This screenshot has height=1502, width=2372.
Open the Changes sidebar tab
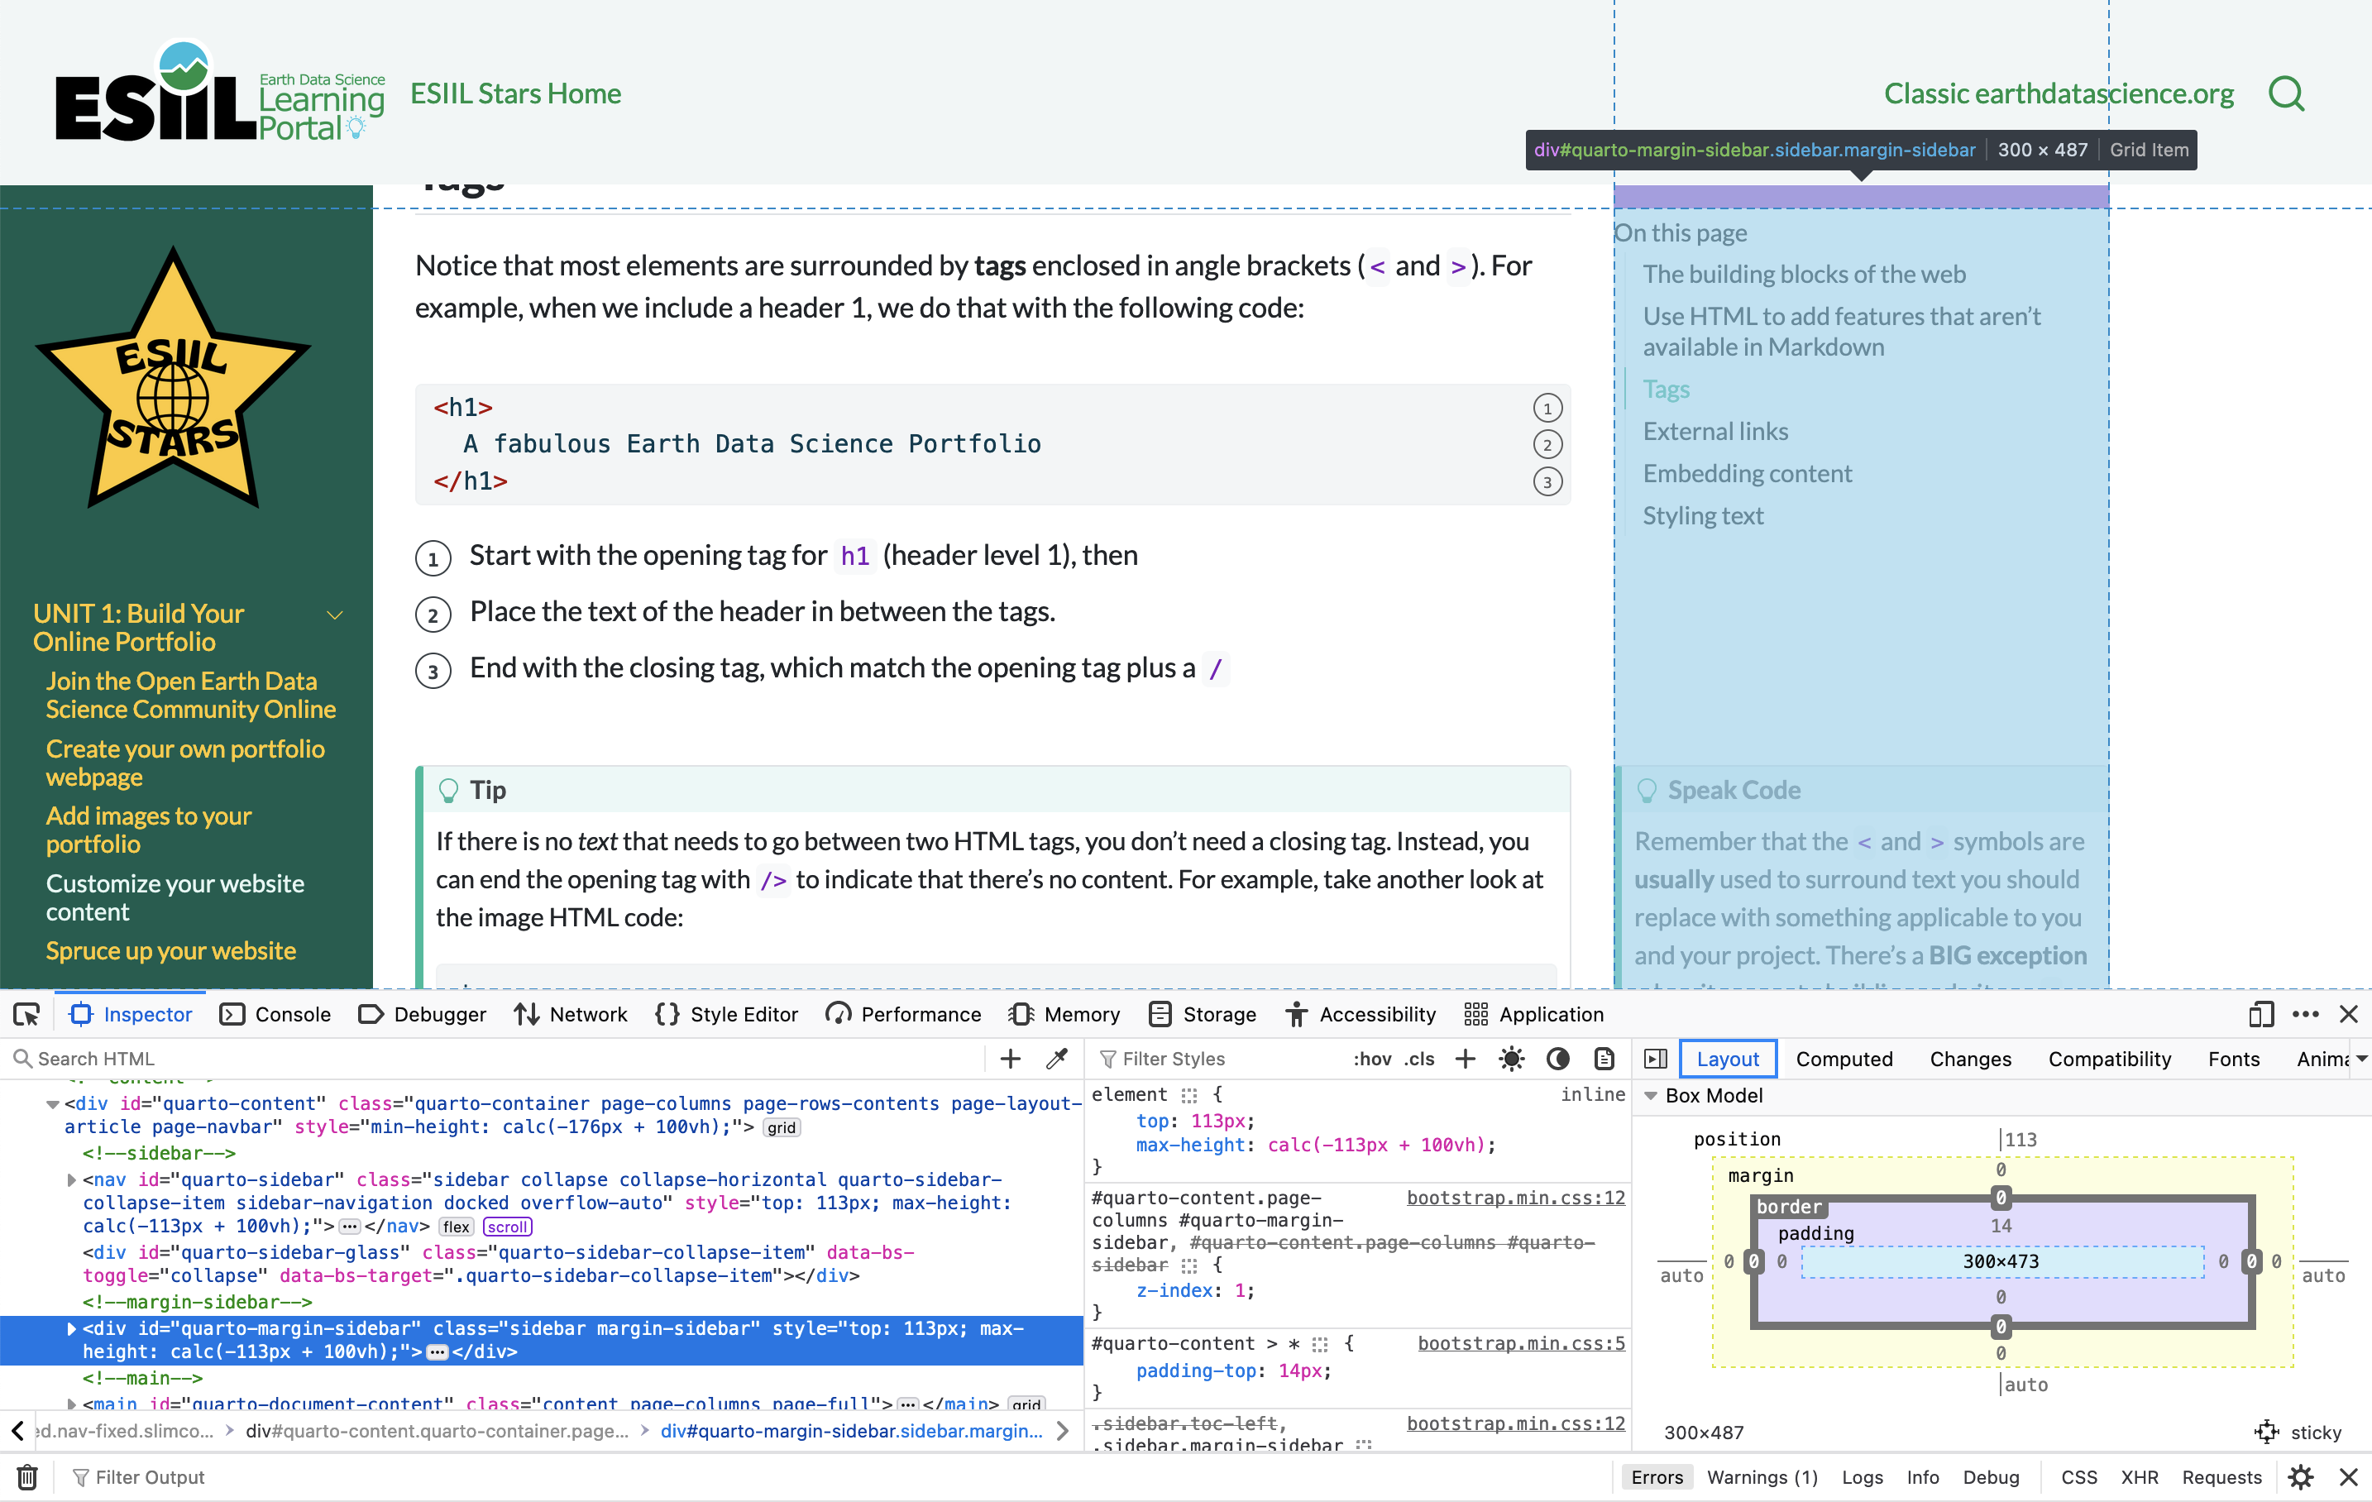tap(1970, 1059)
